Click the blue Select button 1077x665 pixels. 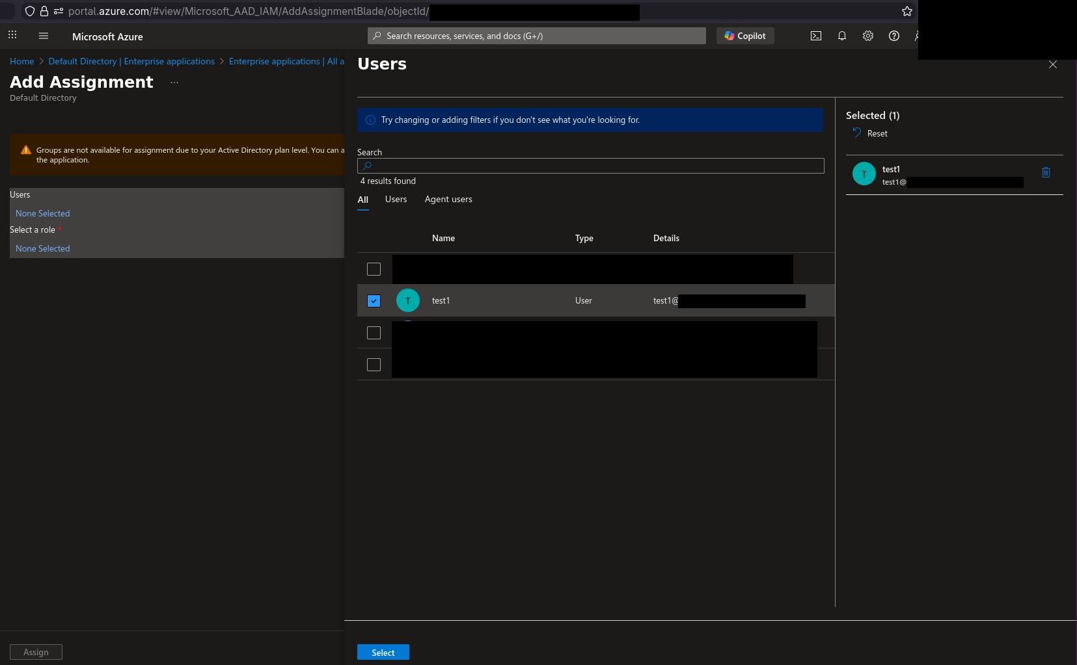pyautogui.click(x=383, y=652)
